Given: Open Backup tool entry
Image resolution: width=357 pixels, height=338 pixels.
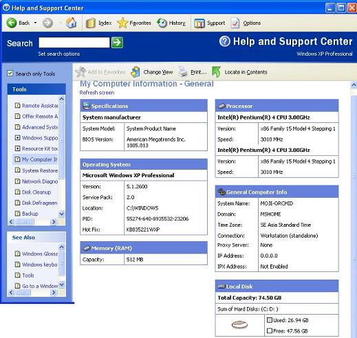Looking at the screenshot, I should pyautogui.click(x=30, y=214).
